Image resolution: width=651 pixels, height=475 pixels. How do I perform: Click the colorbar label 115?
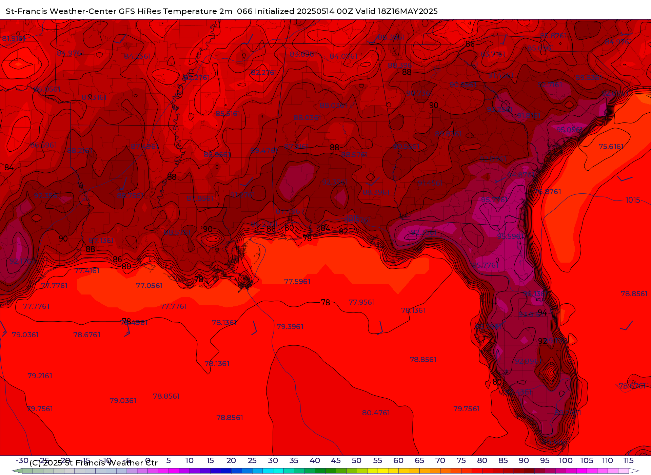pyautogui.click(x=628, y=460)
